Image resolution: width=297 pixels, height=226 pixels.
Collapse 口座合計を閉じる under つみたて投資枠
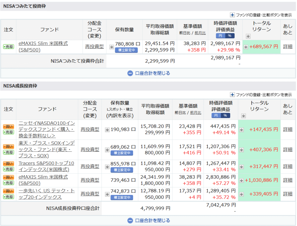[x=148, y=73]
